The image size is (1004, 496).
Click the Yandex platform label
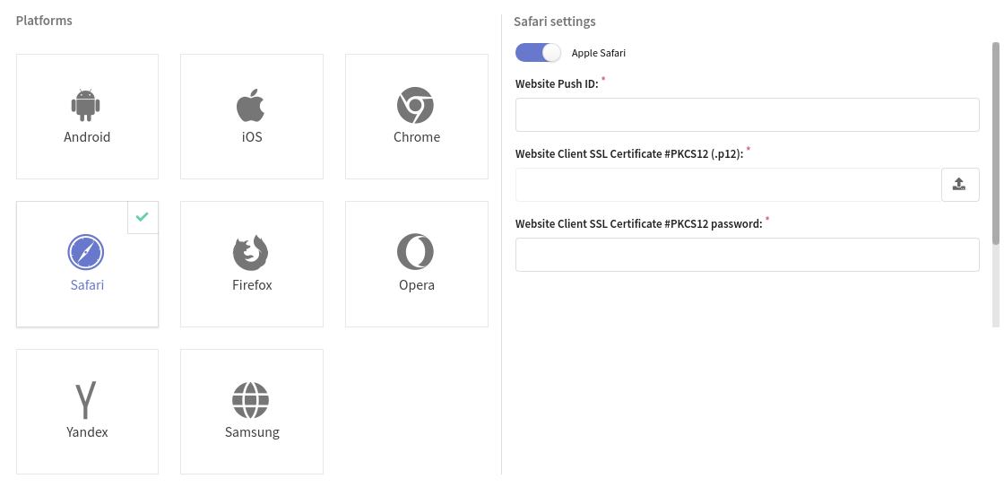87,432
